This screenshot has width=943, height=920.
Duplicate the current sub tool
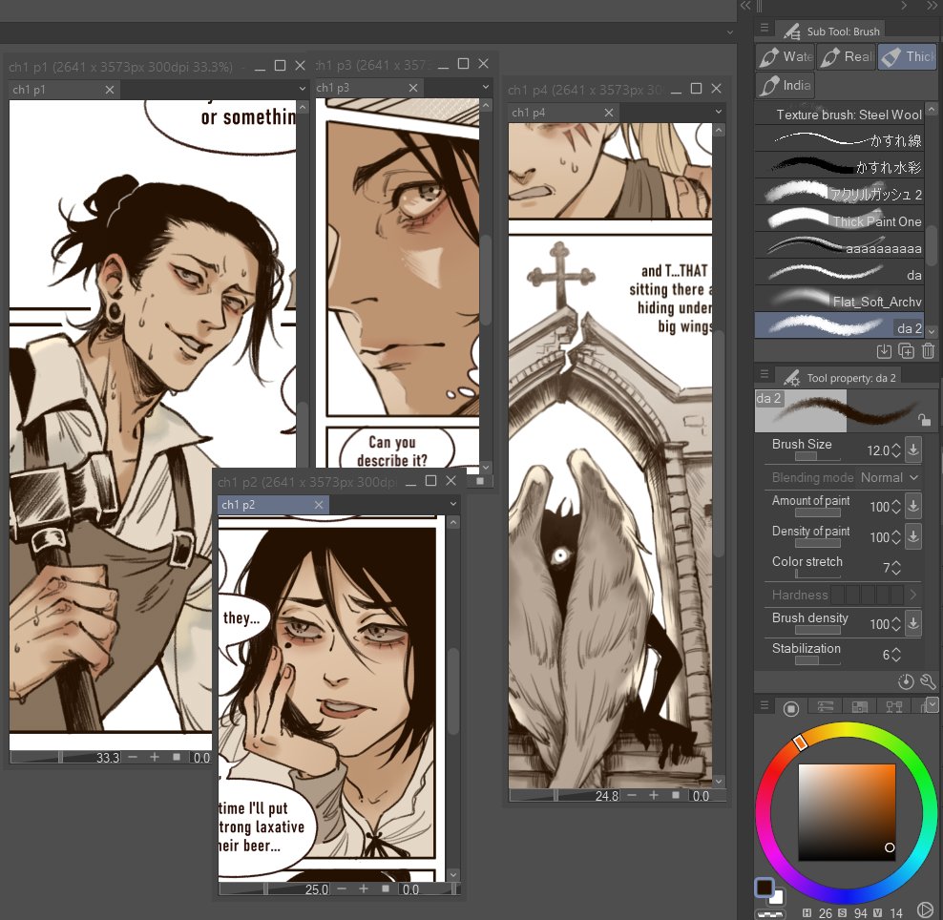pos(906,351)
